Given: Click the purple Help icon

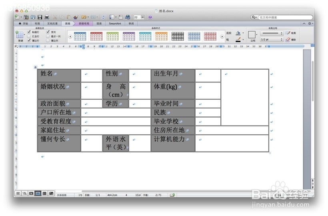Looking at the screenshot, I should [x=150, y=17].
